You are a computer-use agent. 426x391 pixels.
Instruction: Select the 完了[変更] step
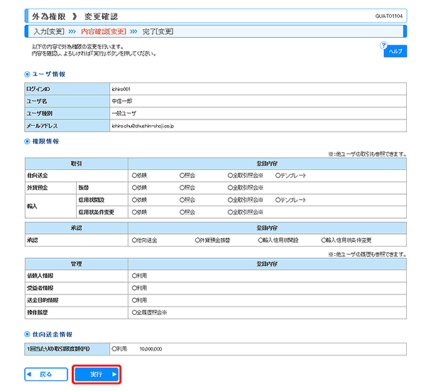(x=158, y=31)
